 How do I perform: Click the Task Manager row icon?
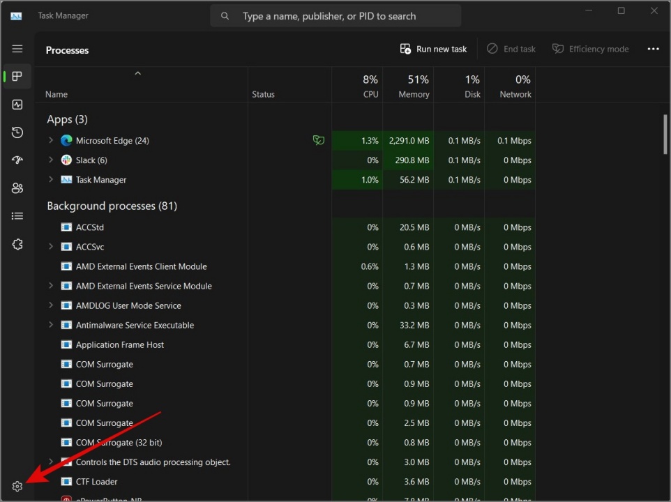point(66,180)
